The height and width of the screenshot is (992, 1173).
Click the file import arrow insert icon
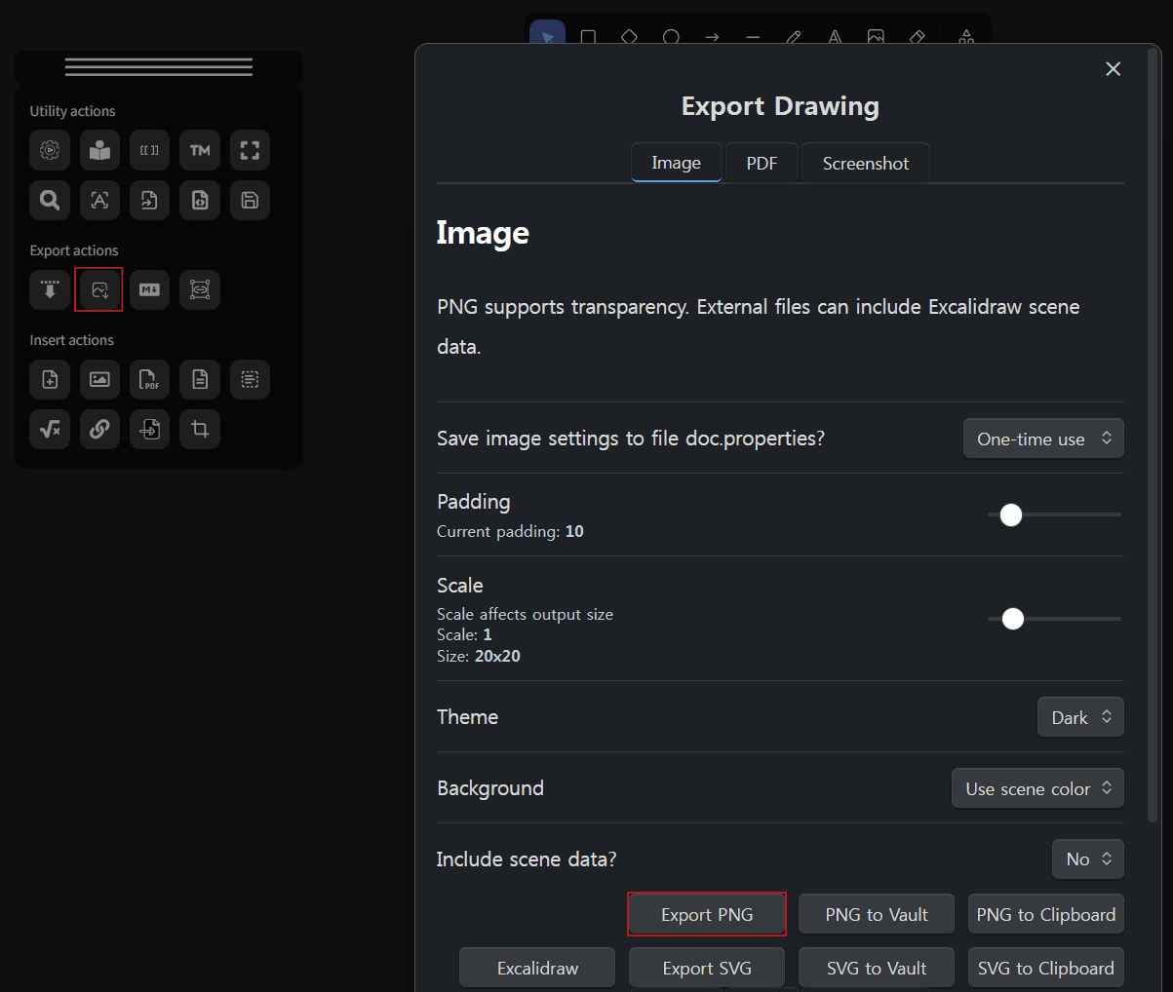point(149,429)
